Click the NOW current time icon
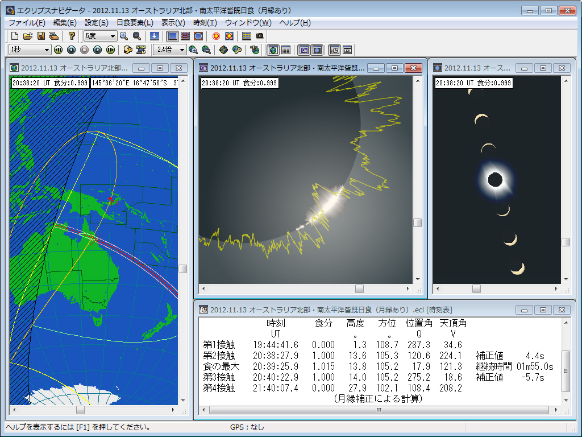Image resolution: width=582 pixels, height=437 pixels. pyautogui.click(x=140, y=50)
